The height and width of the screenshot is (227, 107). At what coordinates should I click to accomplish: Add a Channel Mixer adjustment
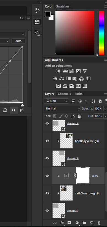pyautogui.click(x=81, y=79)
